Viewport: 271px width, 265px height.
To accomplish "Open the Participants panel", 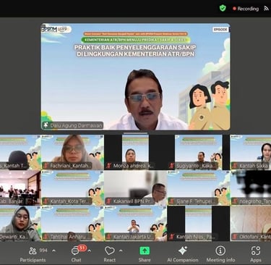I will (33, 254).
